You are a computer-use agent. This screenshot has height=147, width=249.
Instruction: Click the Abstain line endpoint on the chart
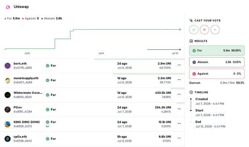(180, 49)
